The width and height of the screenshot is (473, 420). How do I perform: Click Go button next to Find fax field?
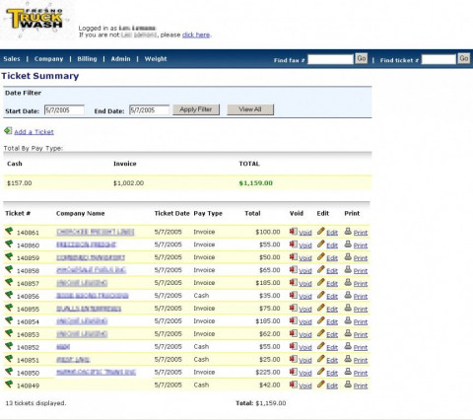tap(362, 58)
